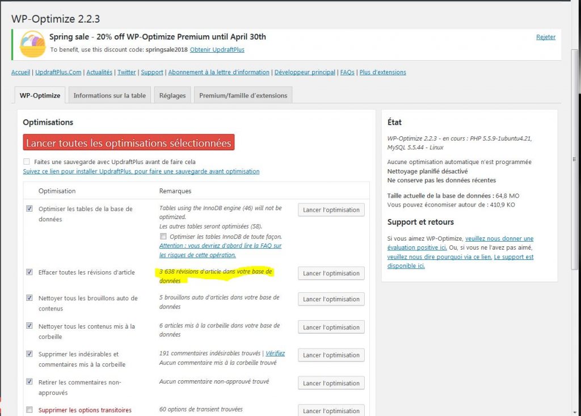The image size is (581, 416).
Task: Enable UpdraftPlus backup before optimization checkbox
Action: pos(27,162)
